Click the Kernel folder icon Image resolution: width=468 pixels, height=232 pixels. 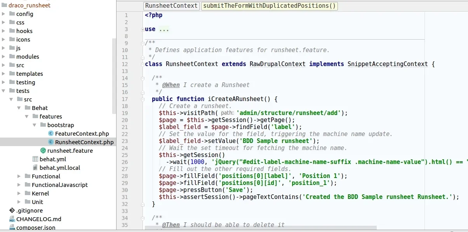tap(27, 193)
